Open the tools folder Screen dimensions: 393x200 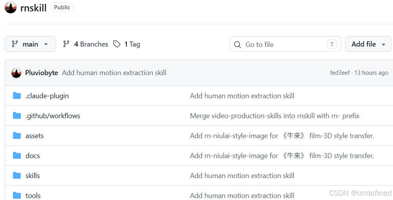click(x=33, y=196)
